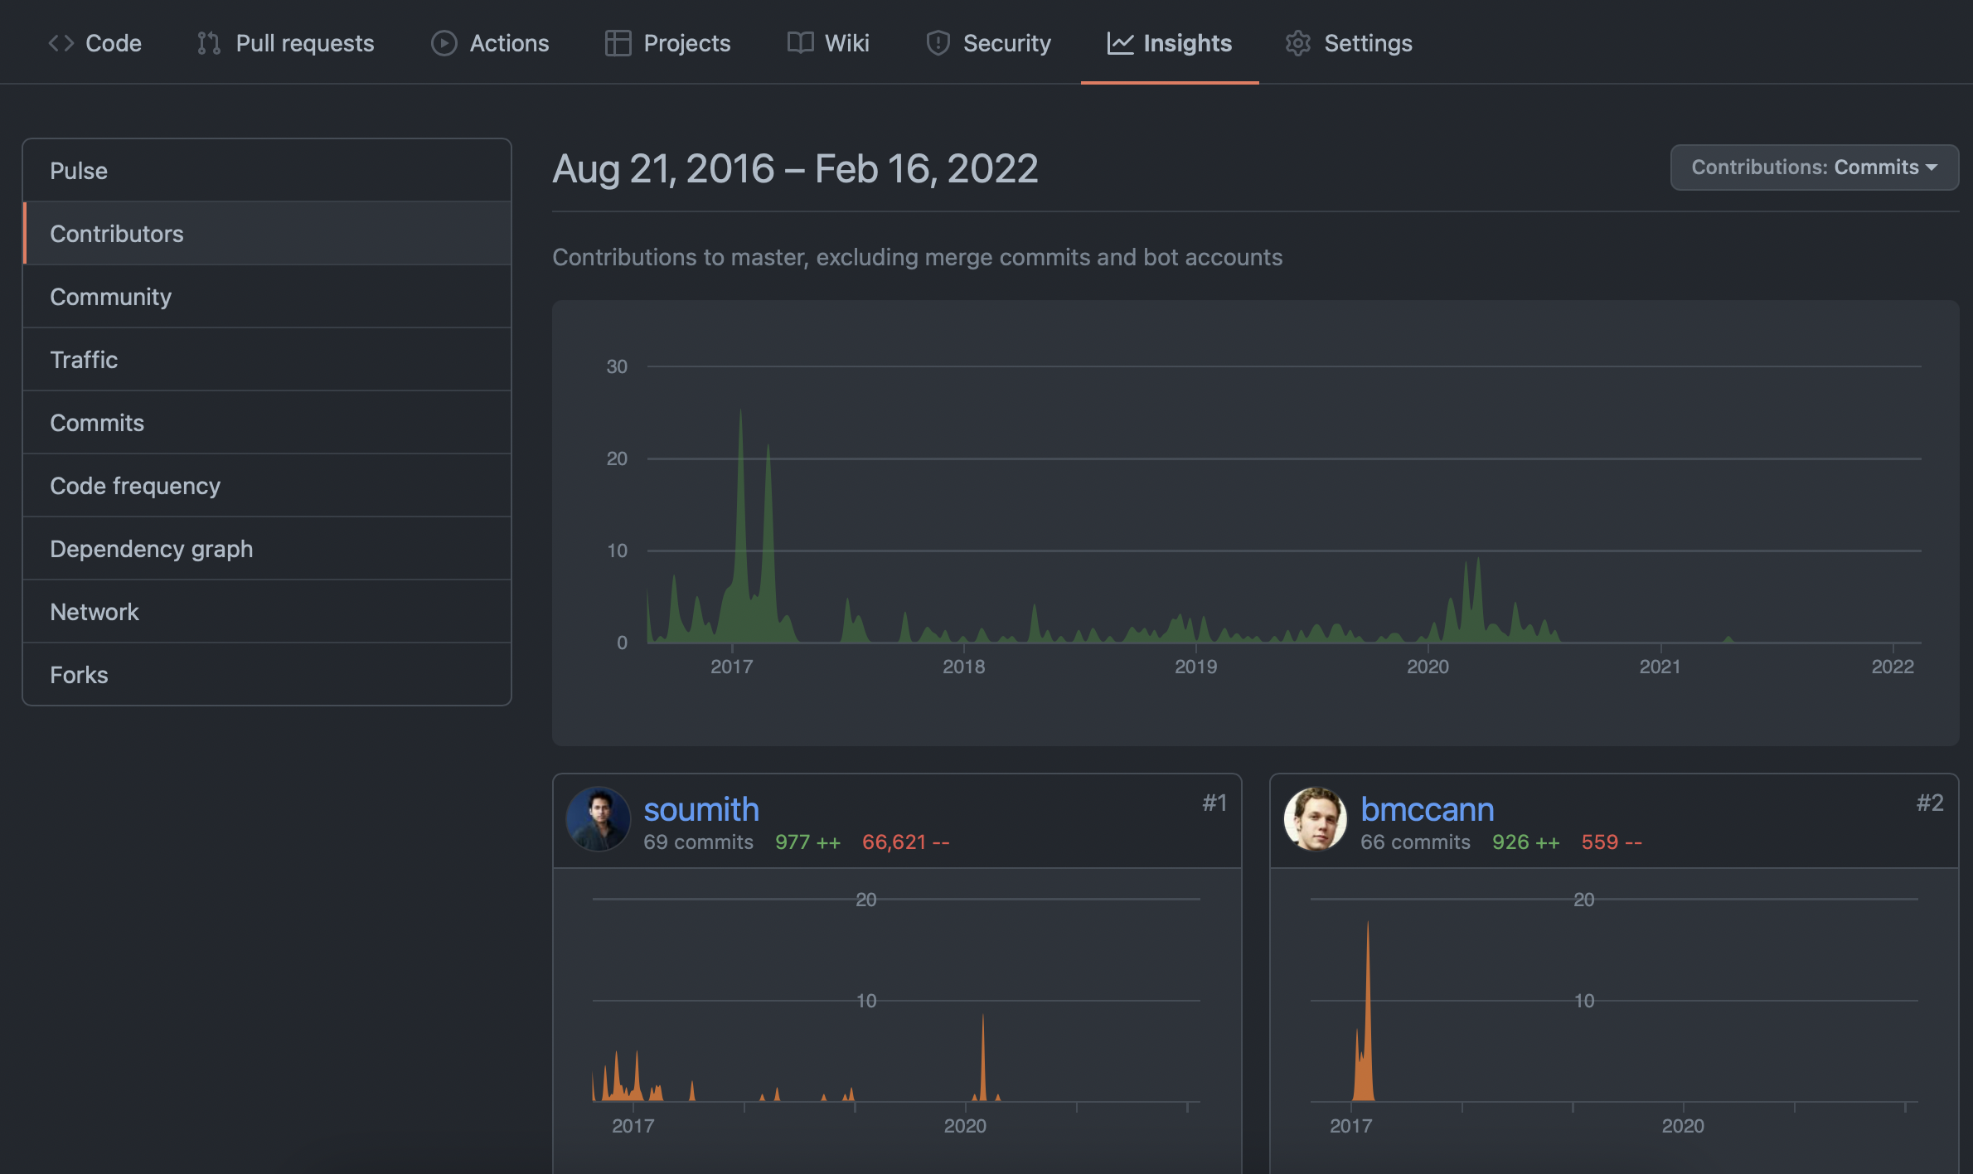Click the Code brackets icon
This screenshot has height=1174, width=1973.
point(61,43)
